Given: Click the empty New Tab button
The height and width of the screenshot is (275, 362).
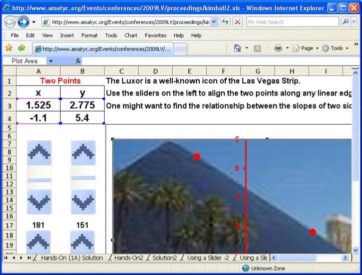Looking at the screenshot, I should pos(180,49).
